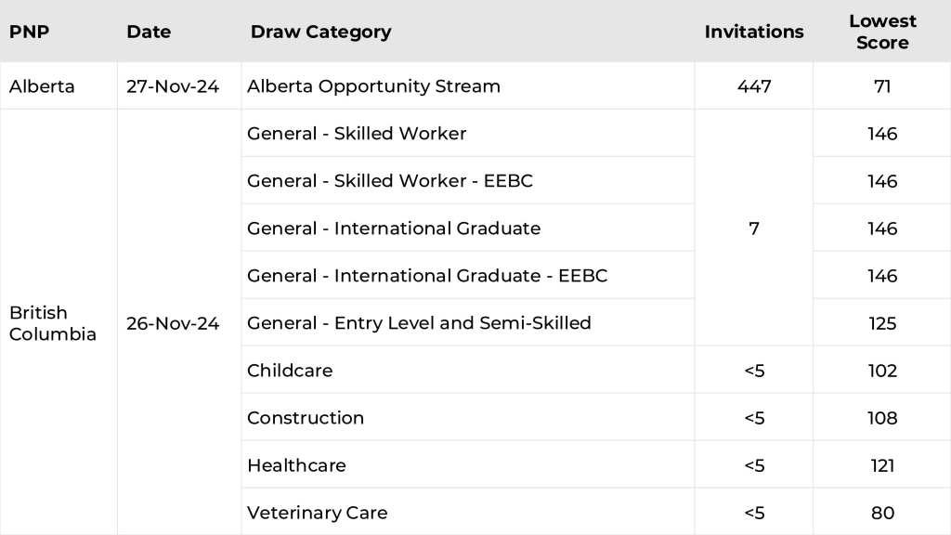Select the Healthcare draw category
Viewport: 951px width, 535px height.
pyautogui.click(x=296, y=465)
